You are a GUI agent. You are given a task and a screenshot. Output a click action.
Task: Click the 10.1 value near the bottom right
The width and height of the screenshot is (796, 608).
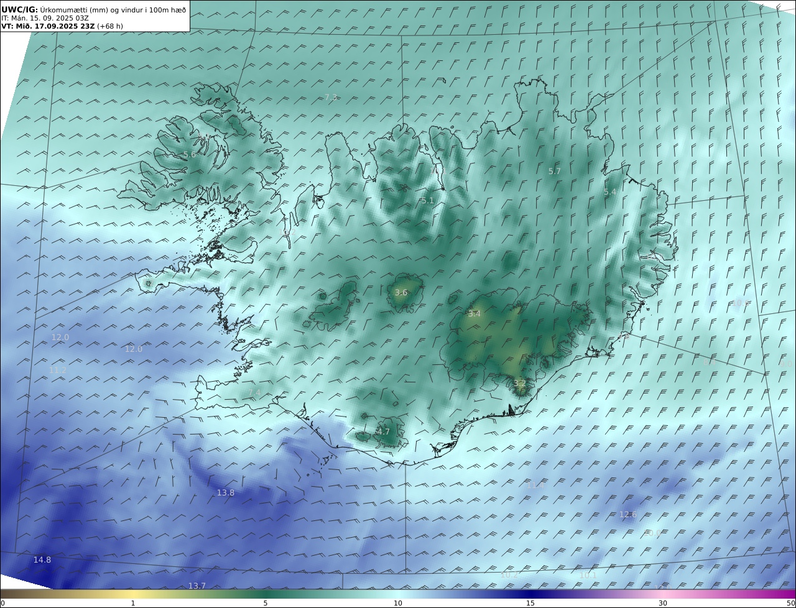point(588,575)
